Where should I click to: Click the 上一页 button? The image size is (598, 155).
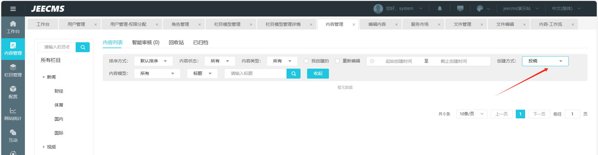pyautogui.click(x=502, y=114)
